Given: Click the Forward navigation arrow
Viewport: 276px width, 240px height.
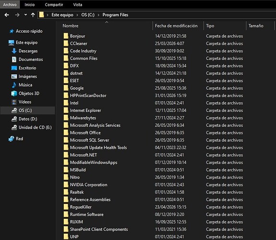Looking at the screenshot, I should (17, 15).
